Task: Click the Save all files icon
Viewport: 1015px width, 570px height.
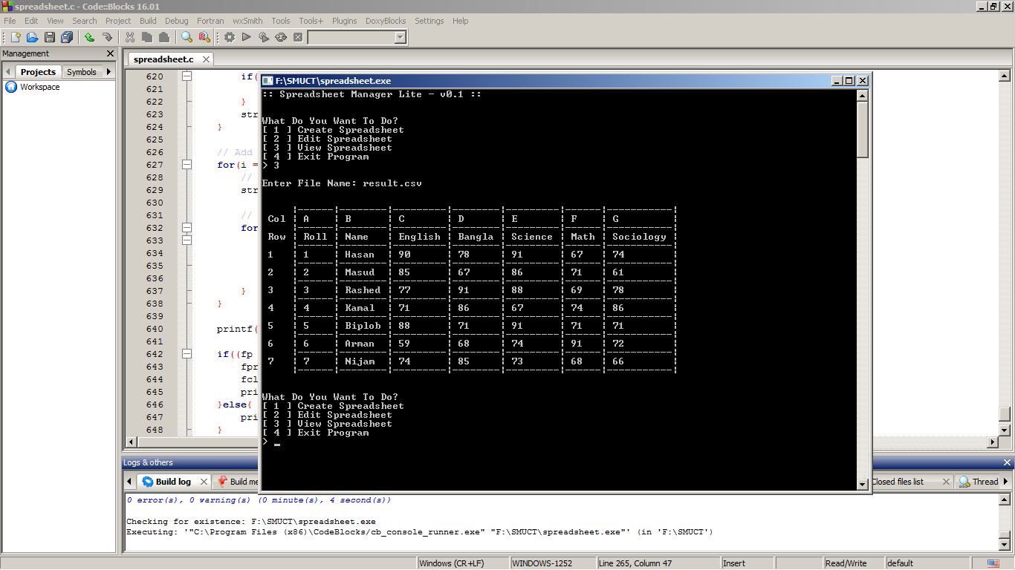Action: (x=67, y=37)
